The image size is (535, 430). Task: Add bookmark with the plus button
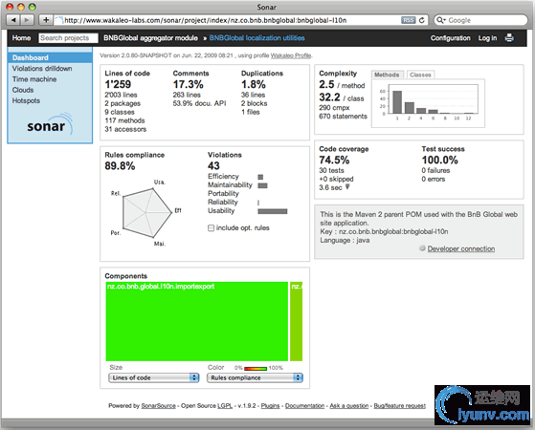click(46, 20)
